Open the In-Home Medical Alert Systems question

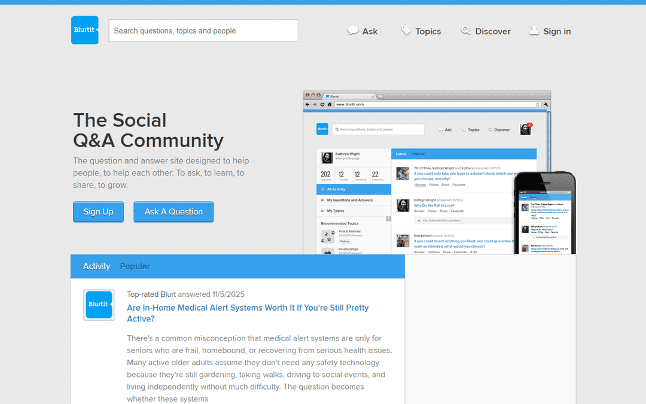248,313
